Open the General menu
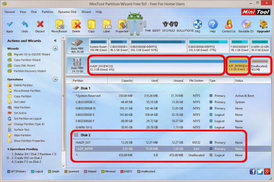274x182 pixels. (x=9, y=12)
